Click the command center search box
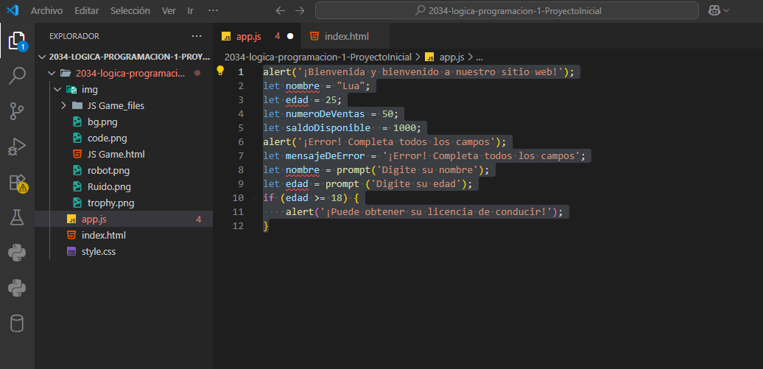The width and height of the screenshot is (763, 369). pyautogui.click(x=507, y=10)
